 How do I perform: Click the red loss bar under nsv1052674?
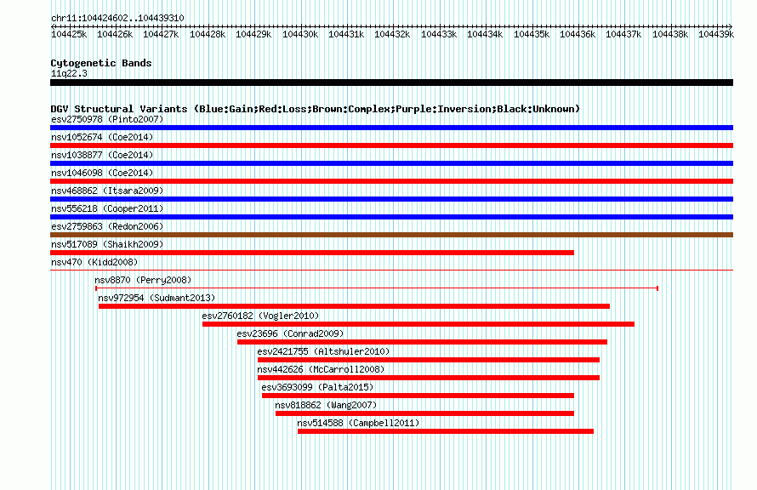(x=391, y=145)
